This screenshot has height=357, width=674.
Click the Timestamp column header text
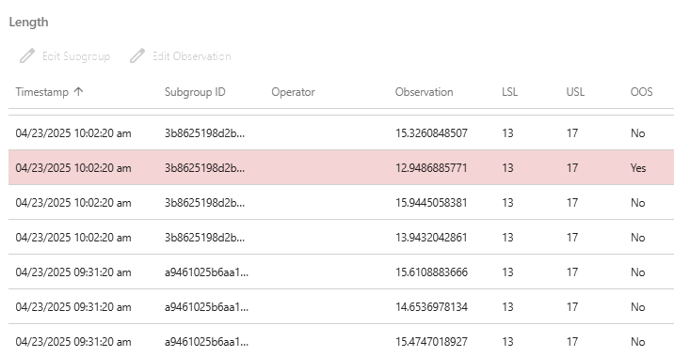[42, 92]
